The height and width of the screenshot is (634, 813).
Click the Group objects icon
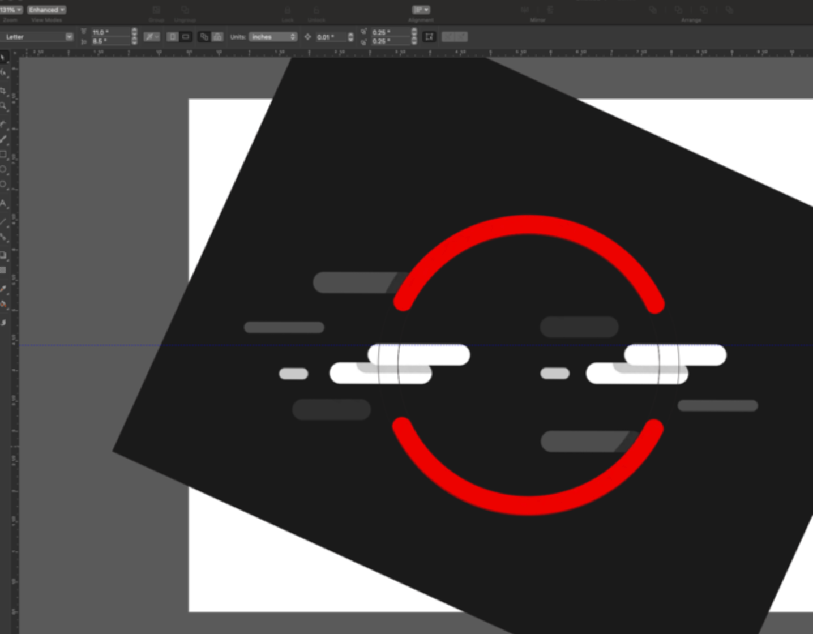pyautogui.click(x=156, y=10)
